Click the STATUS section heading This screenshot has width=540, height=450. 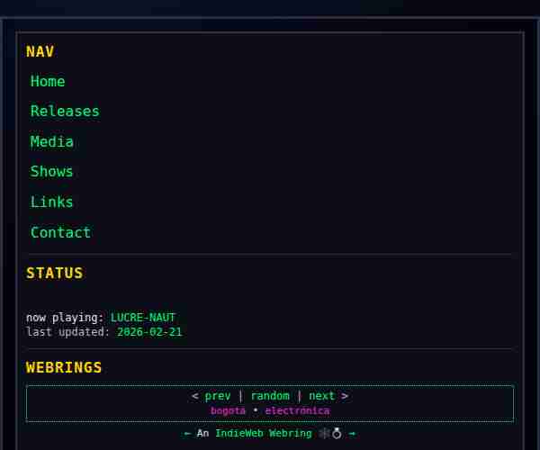pyautogui.click(x=54, y=274)
